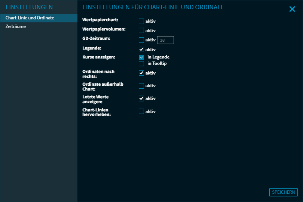The image size is (303, 202).
Task: Click the 'in Legende' label text
Action: (158, 57)
